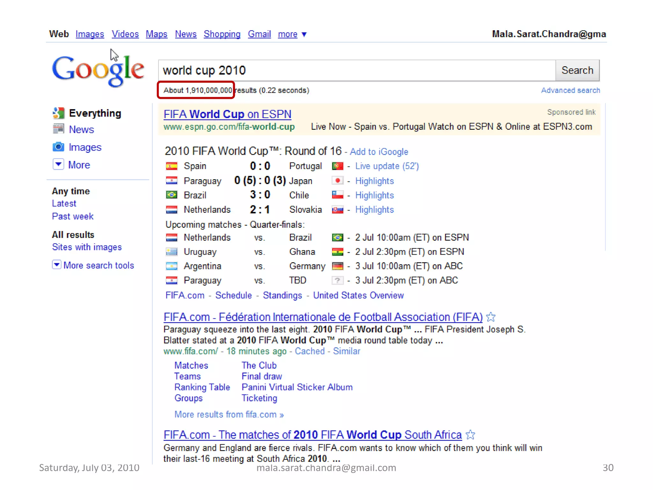653x490 pixels.
Task: Open Panini Virtual Sticker Album sitelink
Action: (297, 387)
